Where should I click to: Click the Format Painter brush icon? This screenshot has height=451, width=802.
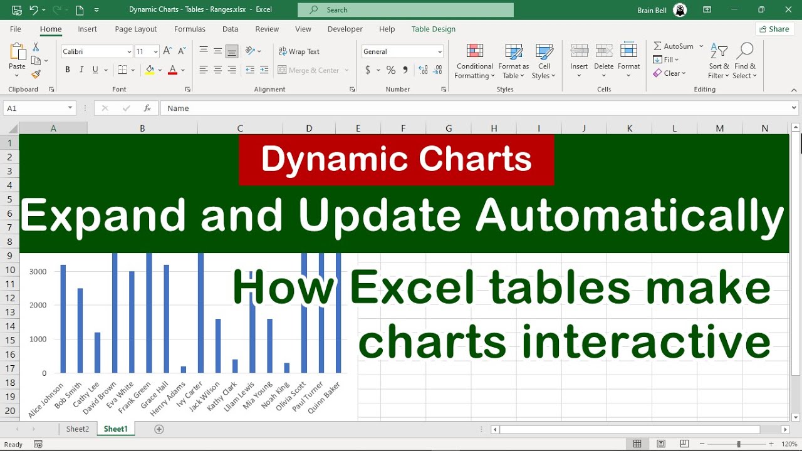pyautogui.click(x=36, y=74)
